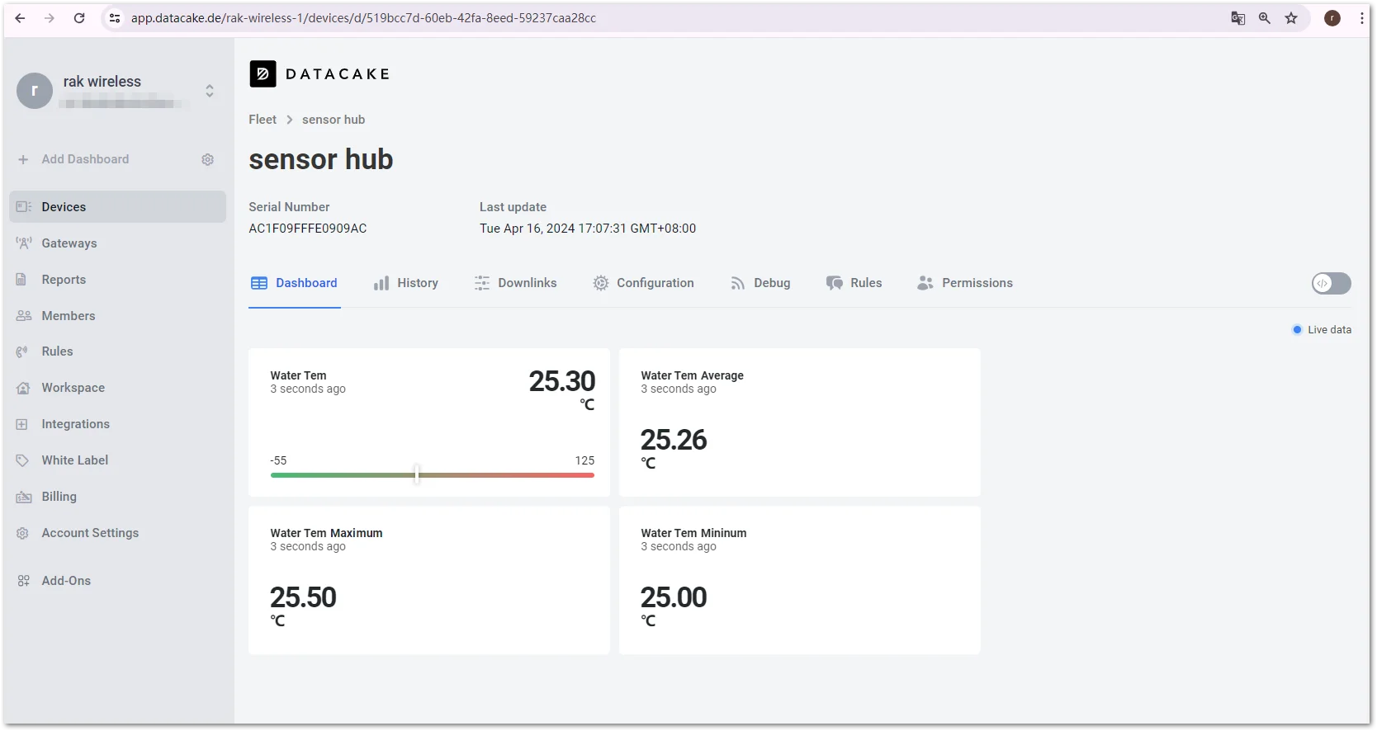This screenshot has width=1377, height=731.
Task: Toggle the Live data indicator
Action: pyautogui.click(x=1322, y=330)
